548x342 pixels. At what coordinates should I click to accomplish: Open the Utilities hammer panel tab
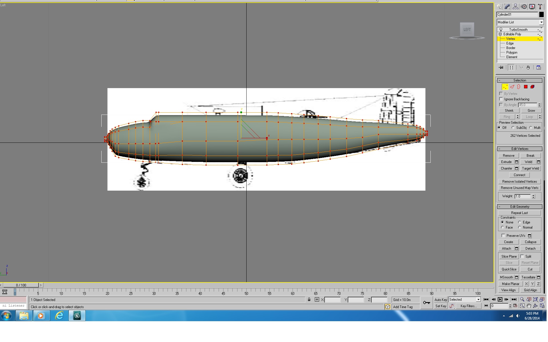click(x=540, y=7)
